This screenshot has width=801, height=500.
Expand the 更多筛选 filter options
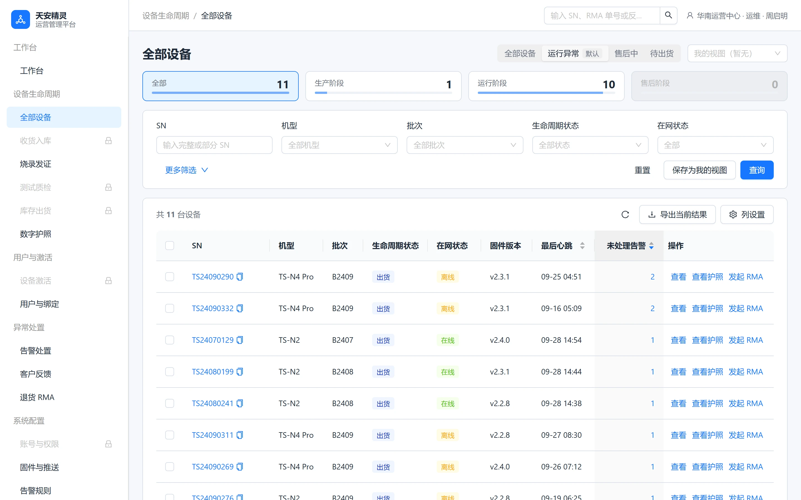186,170
